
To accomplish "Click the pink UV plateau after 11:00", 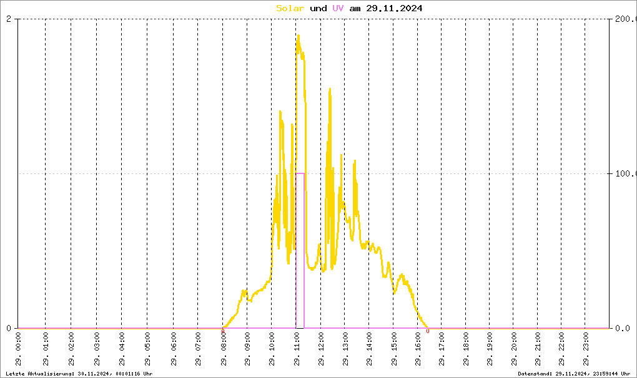I will (300, 173).
